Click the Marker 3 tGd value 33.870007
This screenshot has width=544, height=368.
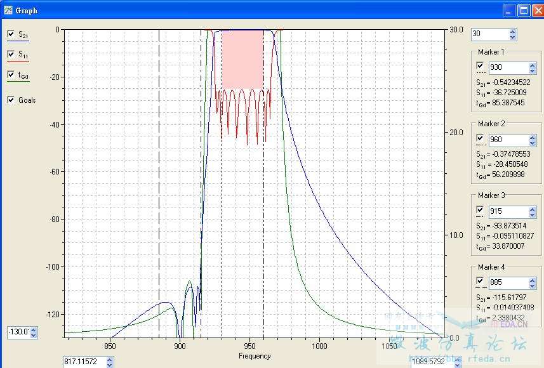click(x=508, y=246)
